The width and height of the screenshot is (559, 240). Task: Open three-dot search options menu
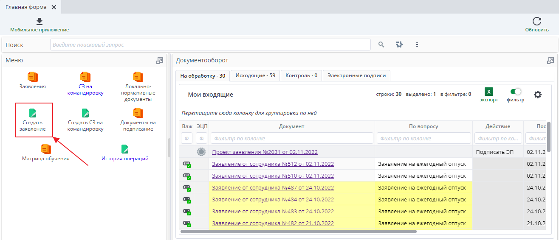[417, 45]
